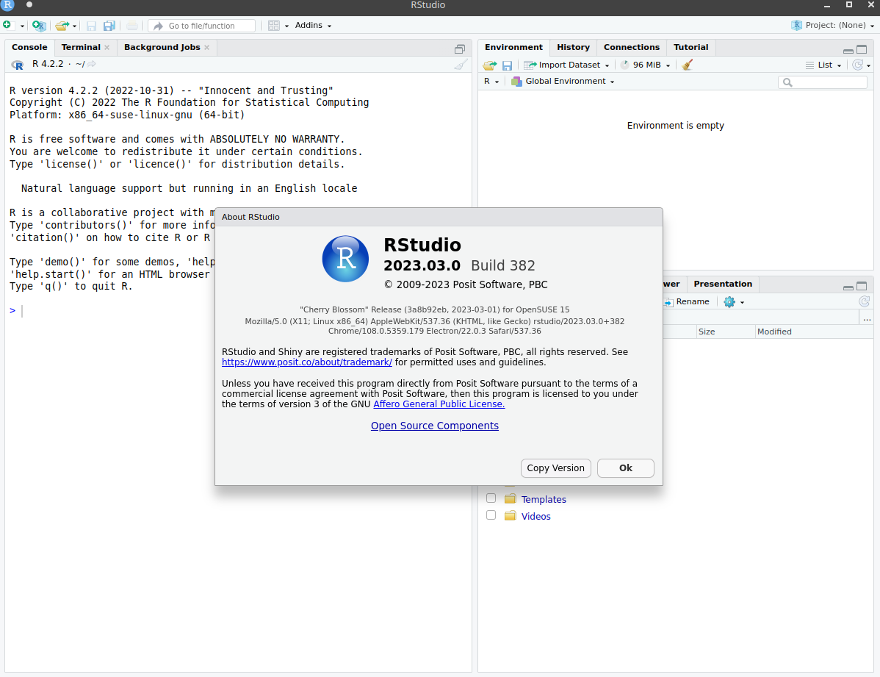
Task: Open the Open Source Components link
Action: click(x=434, y=426)
